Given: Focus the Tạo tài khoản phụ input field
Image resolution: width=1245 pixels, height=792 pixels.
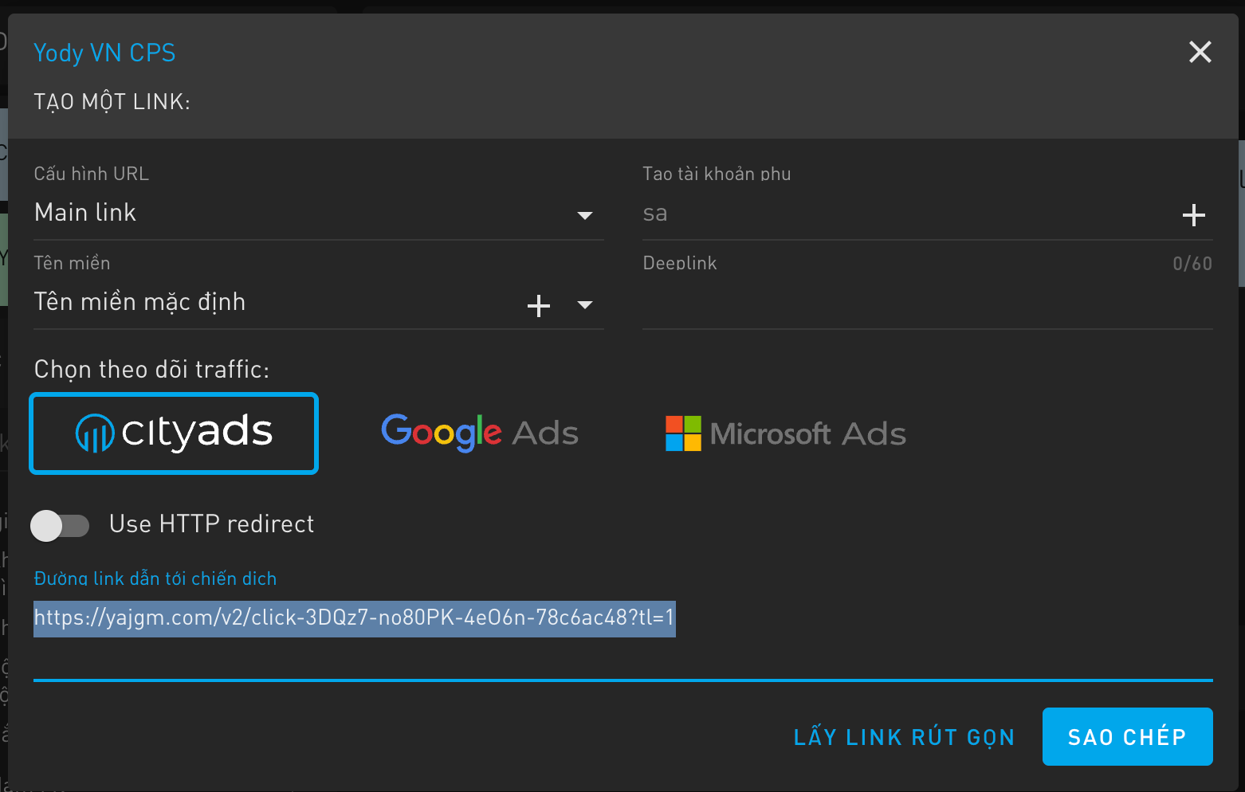Looking at the screenshot, I should pyautogui.click(x=901, y=214).
